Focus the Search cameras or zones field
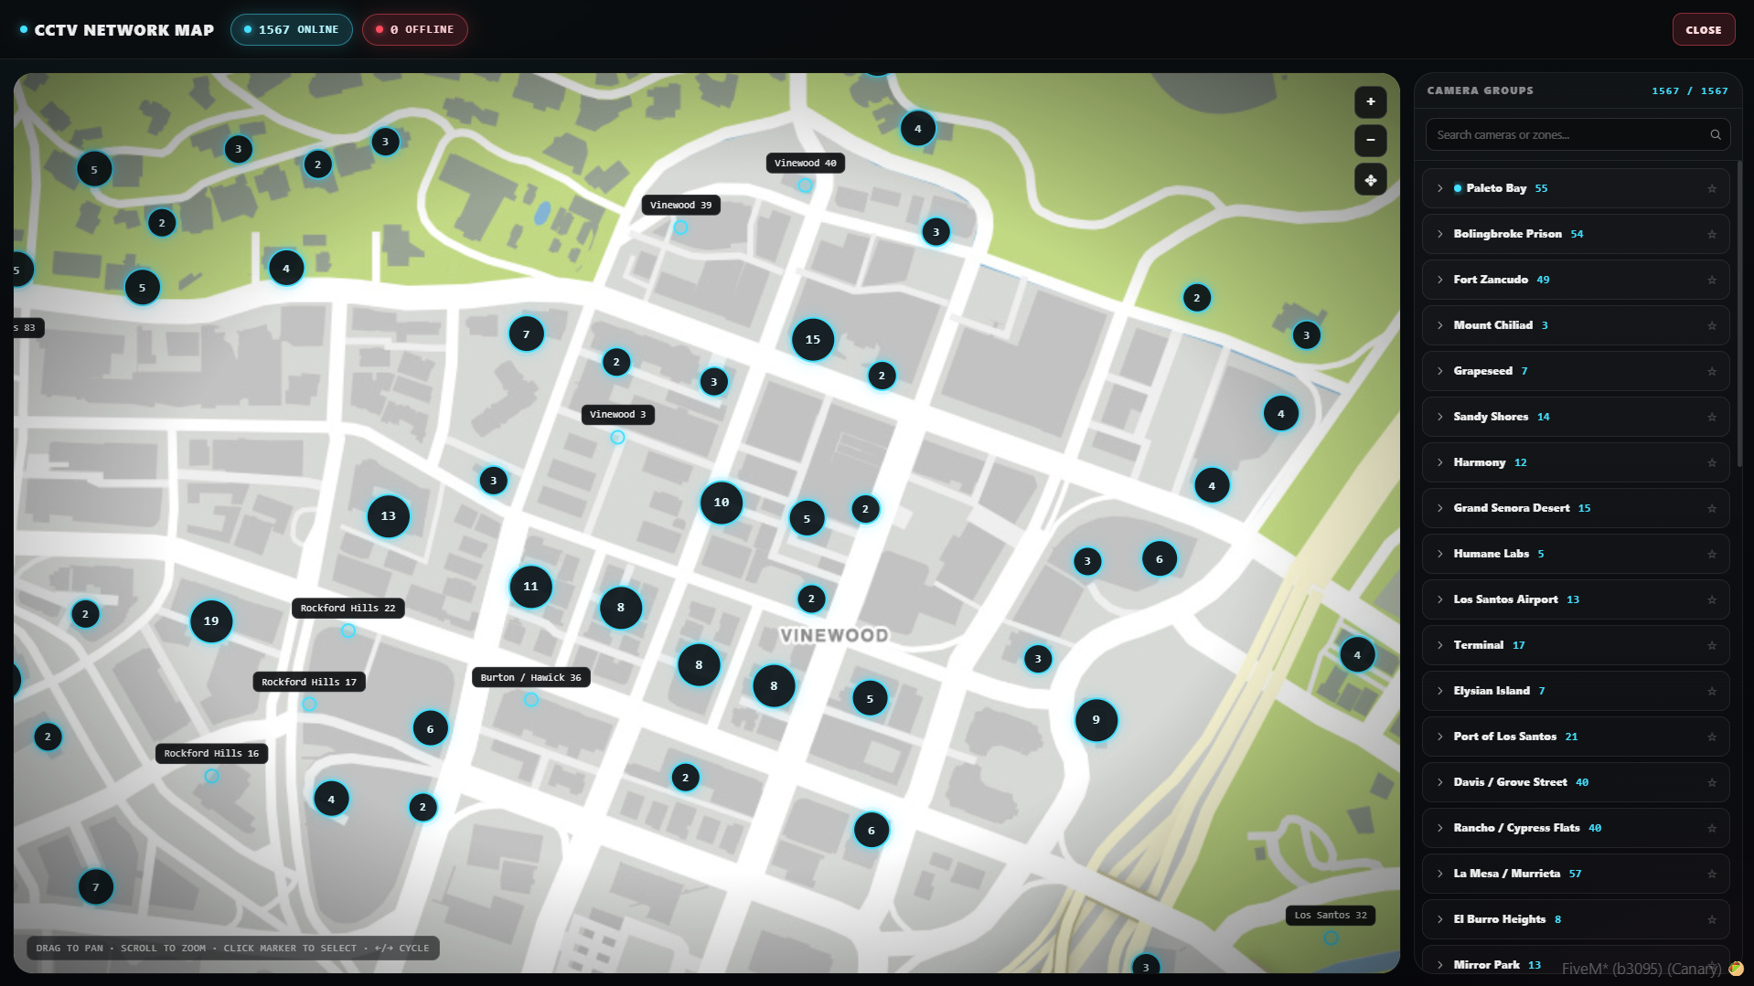The image size is (1754, 986). pos(1578,135)
